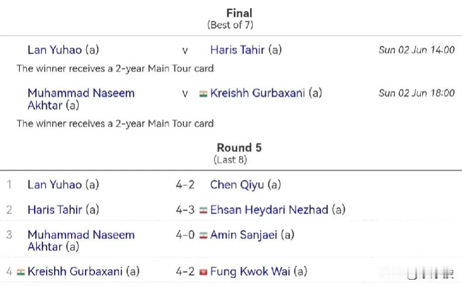Select Haris Tahir in Round 5 match 2
The width and height of the screenshot is (462, 287).
point(55,210)
